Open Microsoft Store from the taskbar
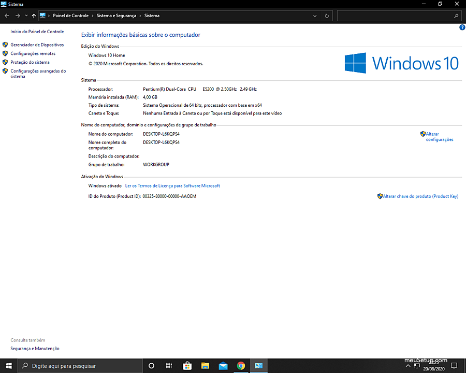The image size is (466, 373). pos(187,366)
